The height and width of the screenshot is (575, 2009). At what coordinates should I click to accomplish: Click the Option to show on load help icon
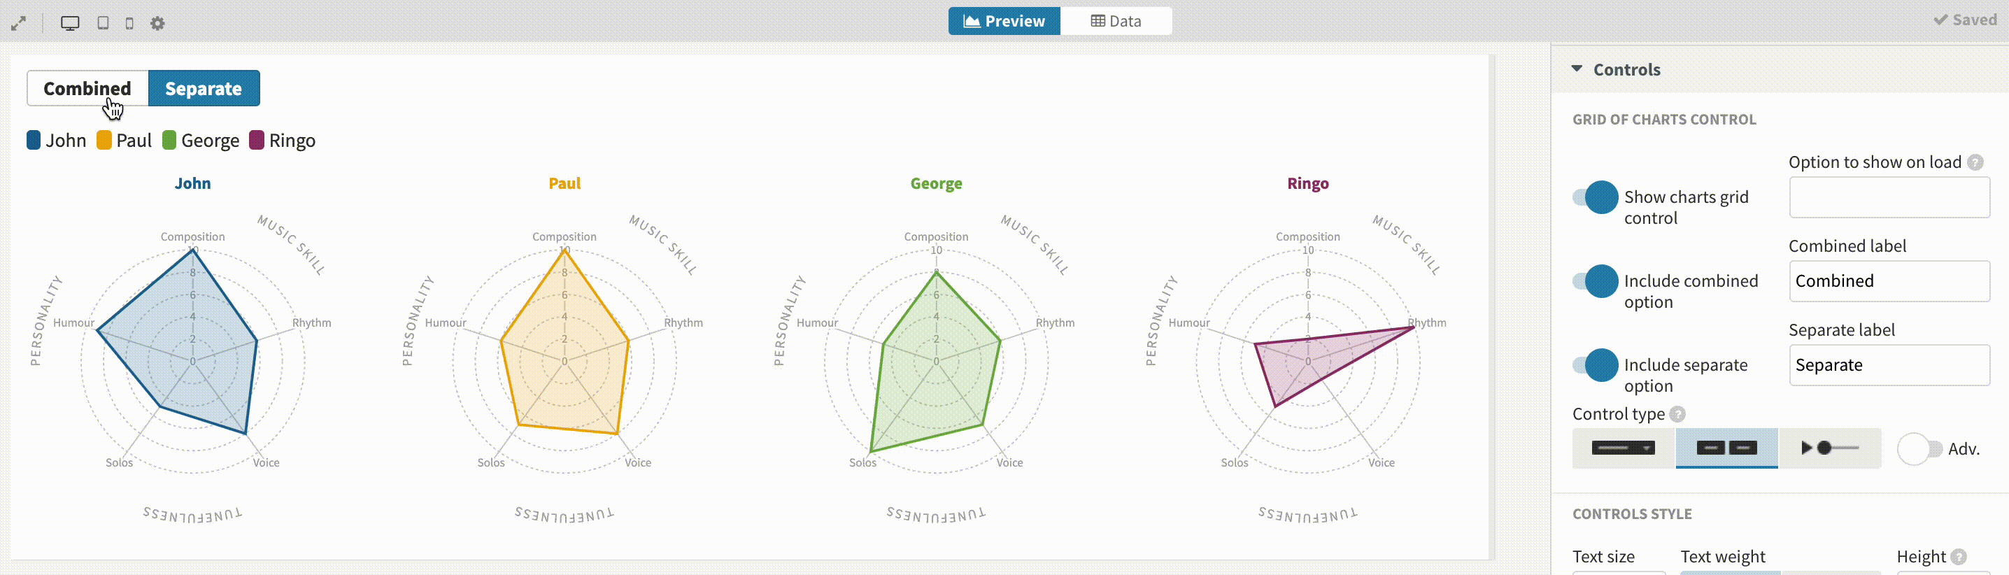1975,162
